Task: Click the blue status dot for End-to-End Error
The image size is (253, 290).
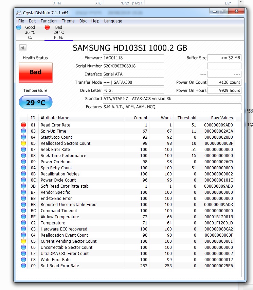Action: 23,198
